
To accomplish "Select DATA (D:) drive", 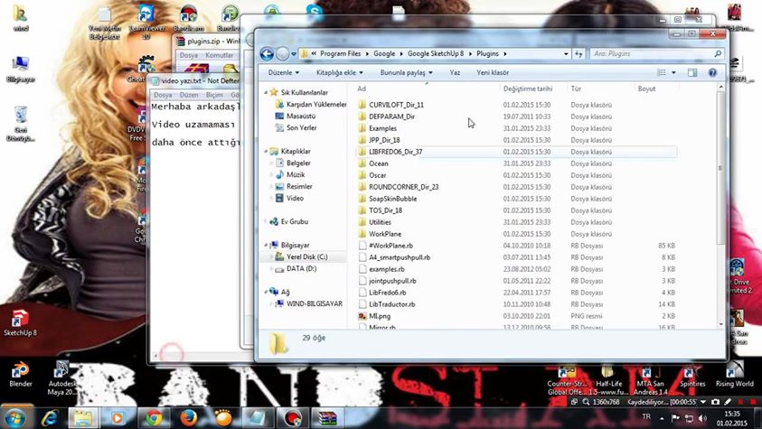I will click(301, 269).
